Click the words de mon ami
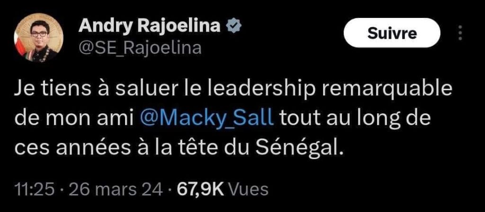 click(76, 118)
